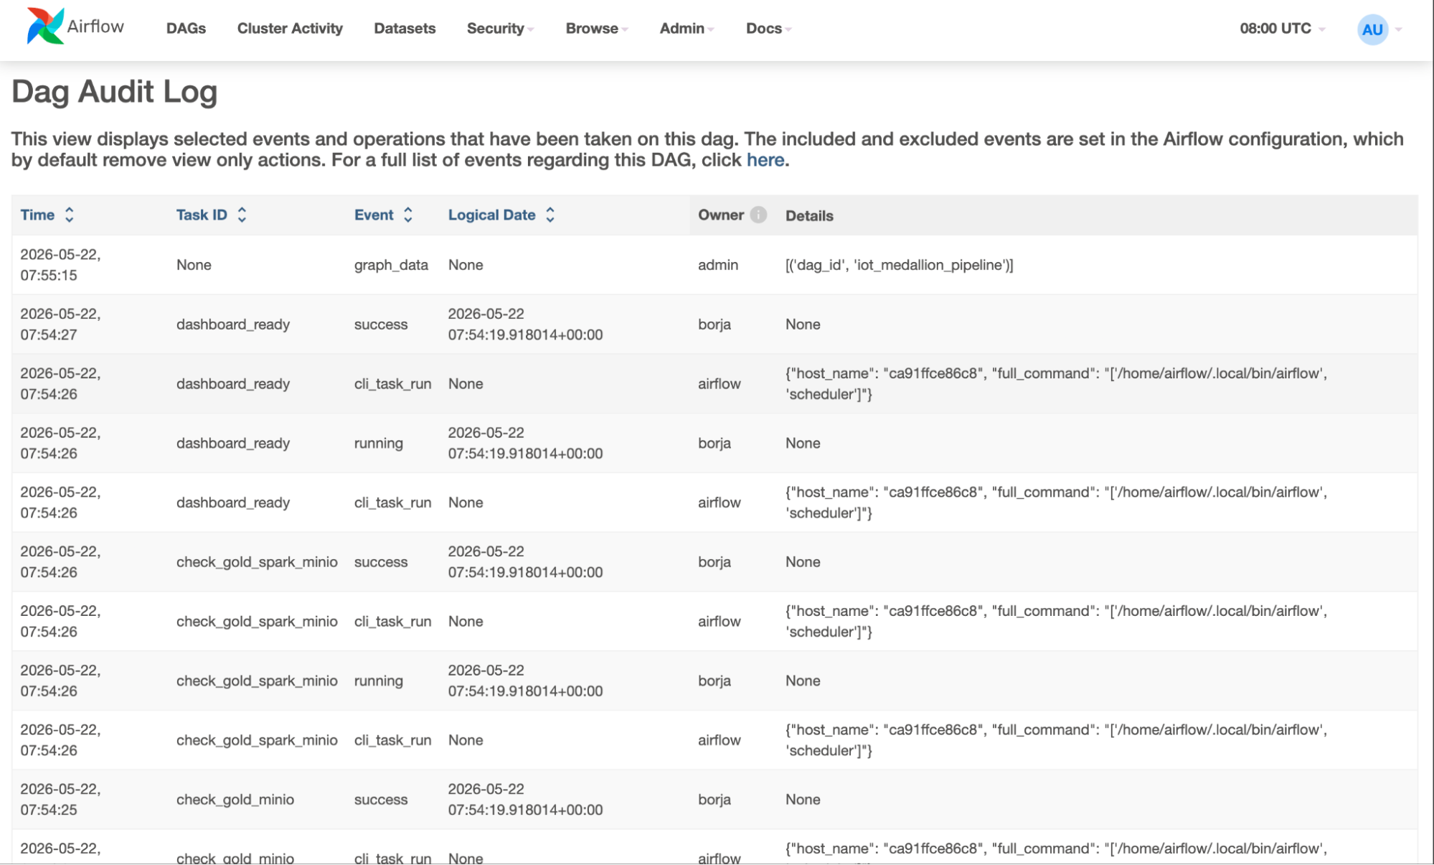Select the Details column header

(x=809, y=215)
